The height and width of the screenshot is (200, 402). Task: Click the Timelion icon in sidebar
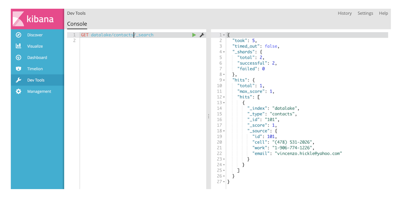tap(19, 69)
